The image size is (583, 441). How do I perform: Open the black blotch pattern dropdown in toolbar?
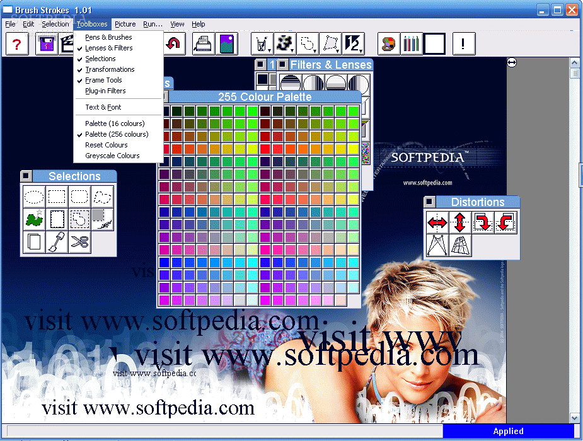click(285, 44)
